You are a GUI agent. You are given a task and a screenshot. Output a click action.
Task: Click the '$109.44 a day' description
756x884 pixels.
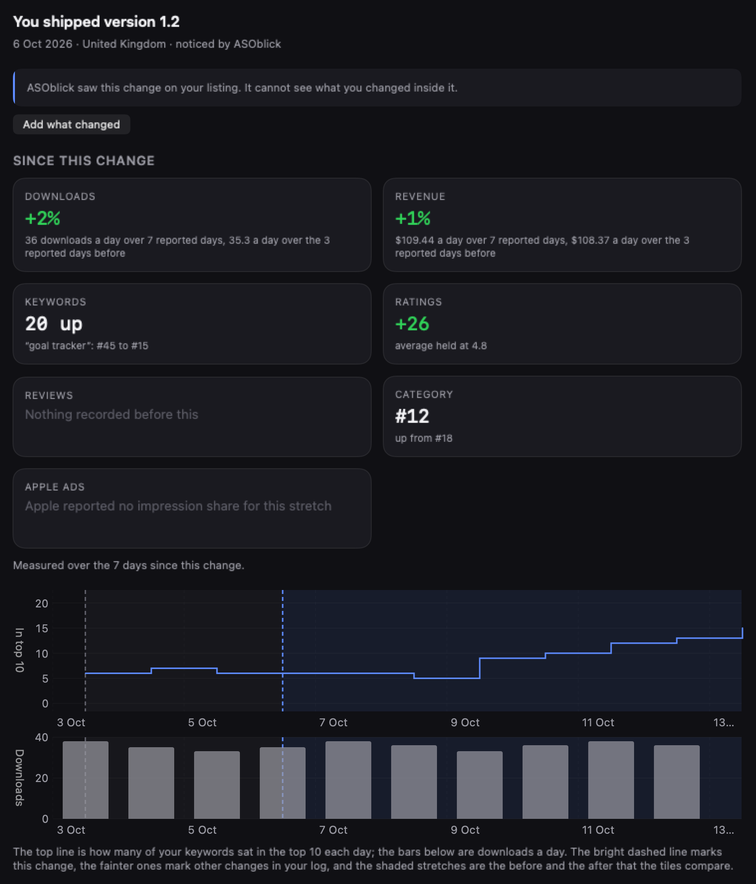click(542, 247)
